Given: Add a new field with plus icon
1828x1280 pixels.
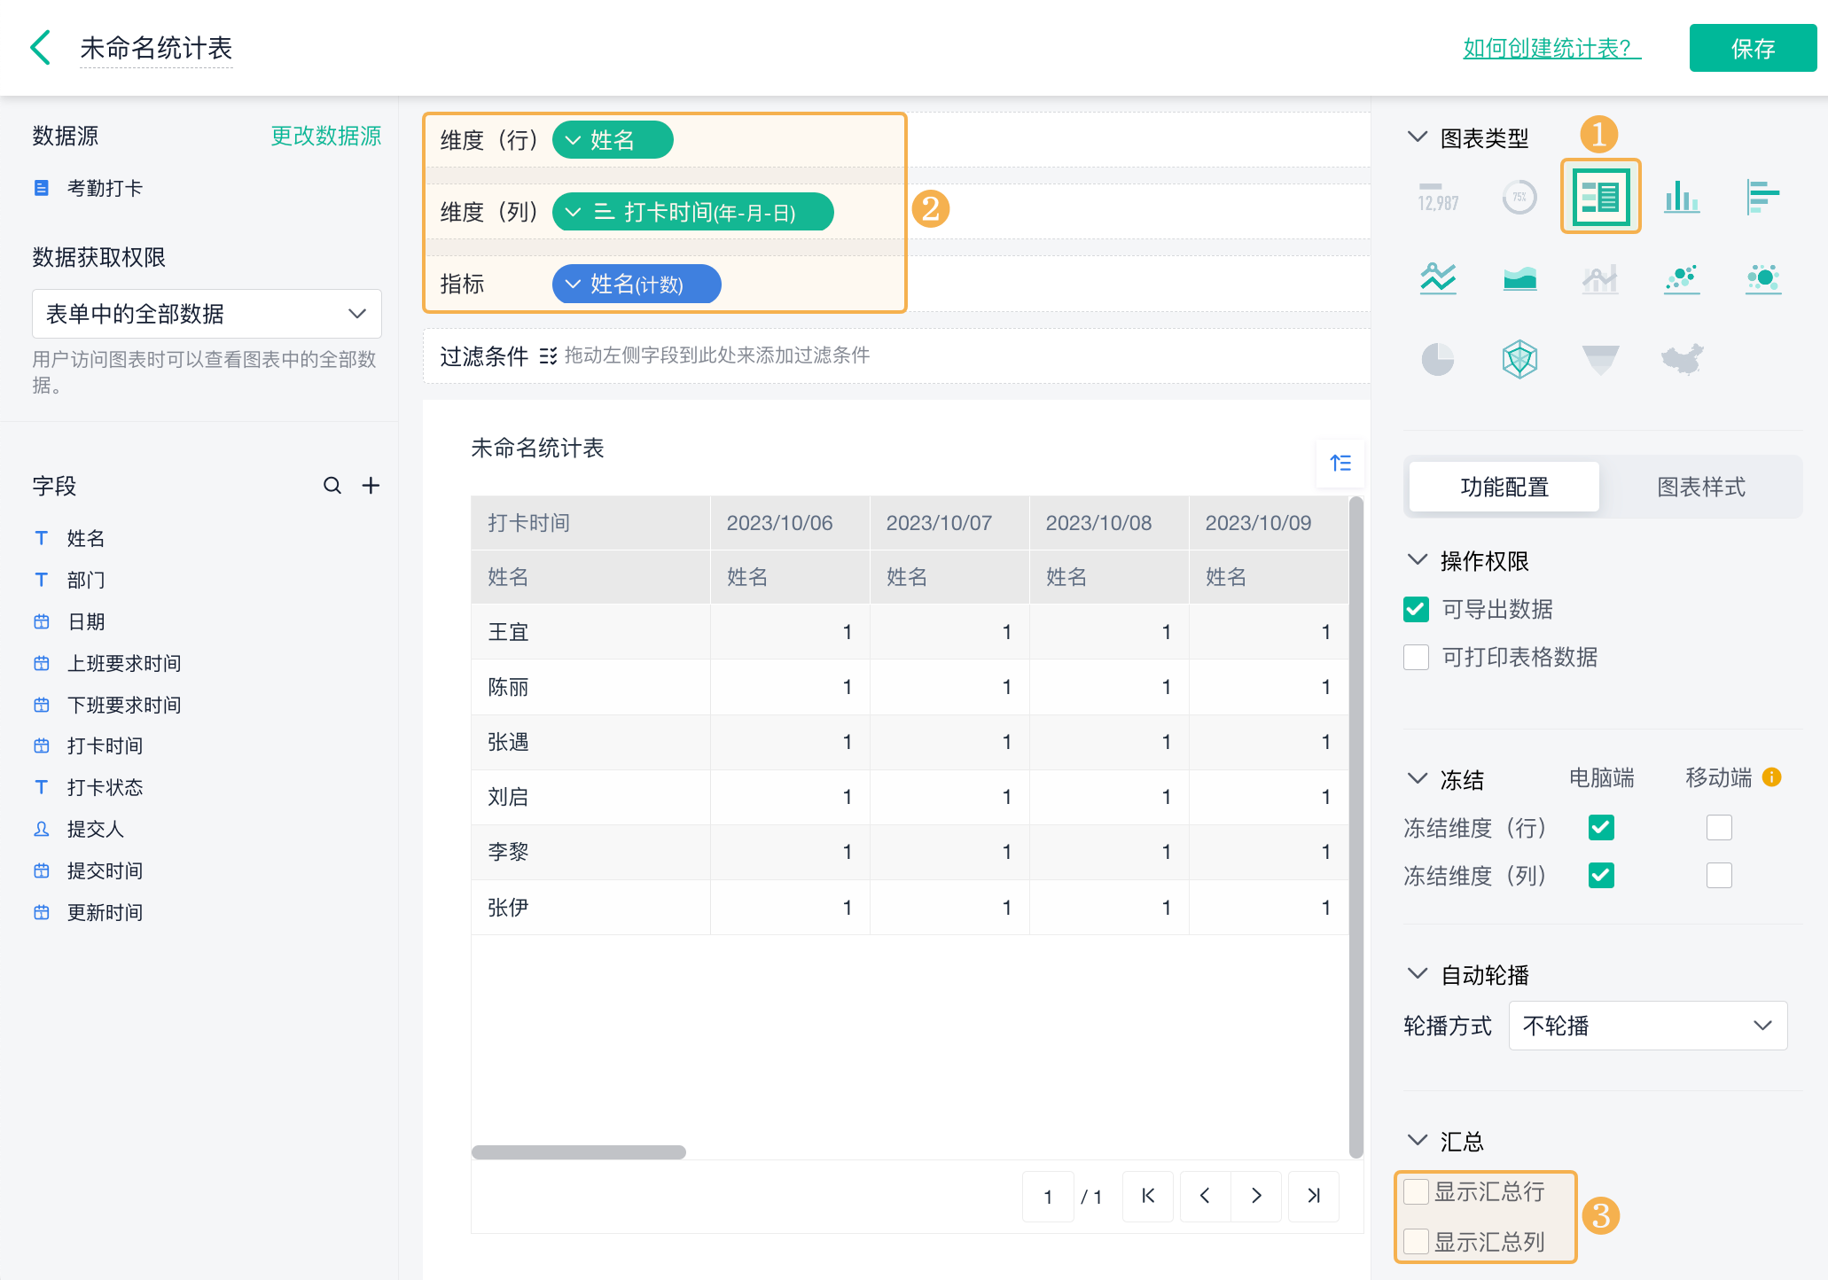Looking at the screenshot, I should point(371,486).
